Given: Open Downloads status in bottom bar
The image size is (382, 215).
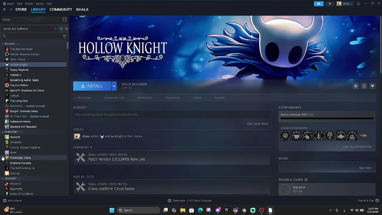Looking at the screenshot, I should point(190,201).
